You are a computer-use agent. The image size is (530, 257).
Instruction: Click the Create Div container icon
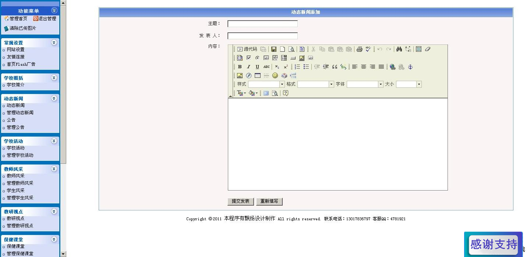pos(343,67)
